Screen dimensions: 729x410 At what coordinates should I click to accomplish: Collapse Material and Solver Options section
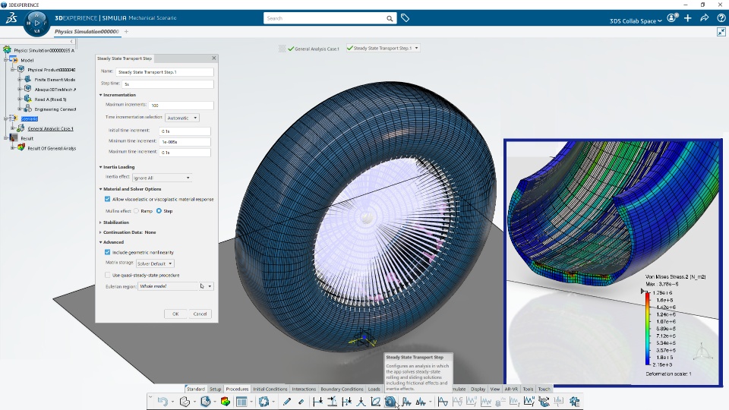point(100,189)
